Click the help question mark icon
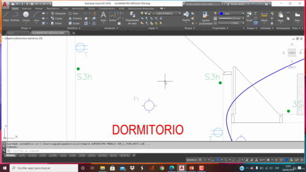 [266, 4]
